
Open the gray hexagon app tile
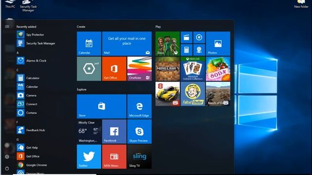point(89,69)
